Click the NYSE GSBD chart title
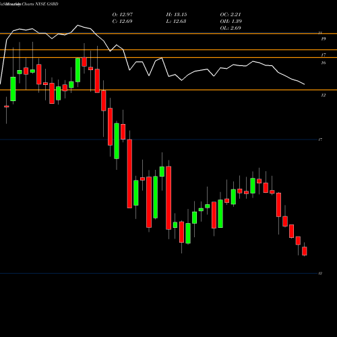Screen dimensions: 337x337 tap(47, 4)
